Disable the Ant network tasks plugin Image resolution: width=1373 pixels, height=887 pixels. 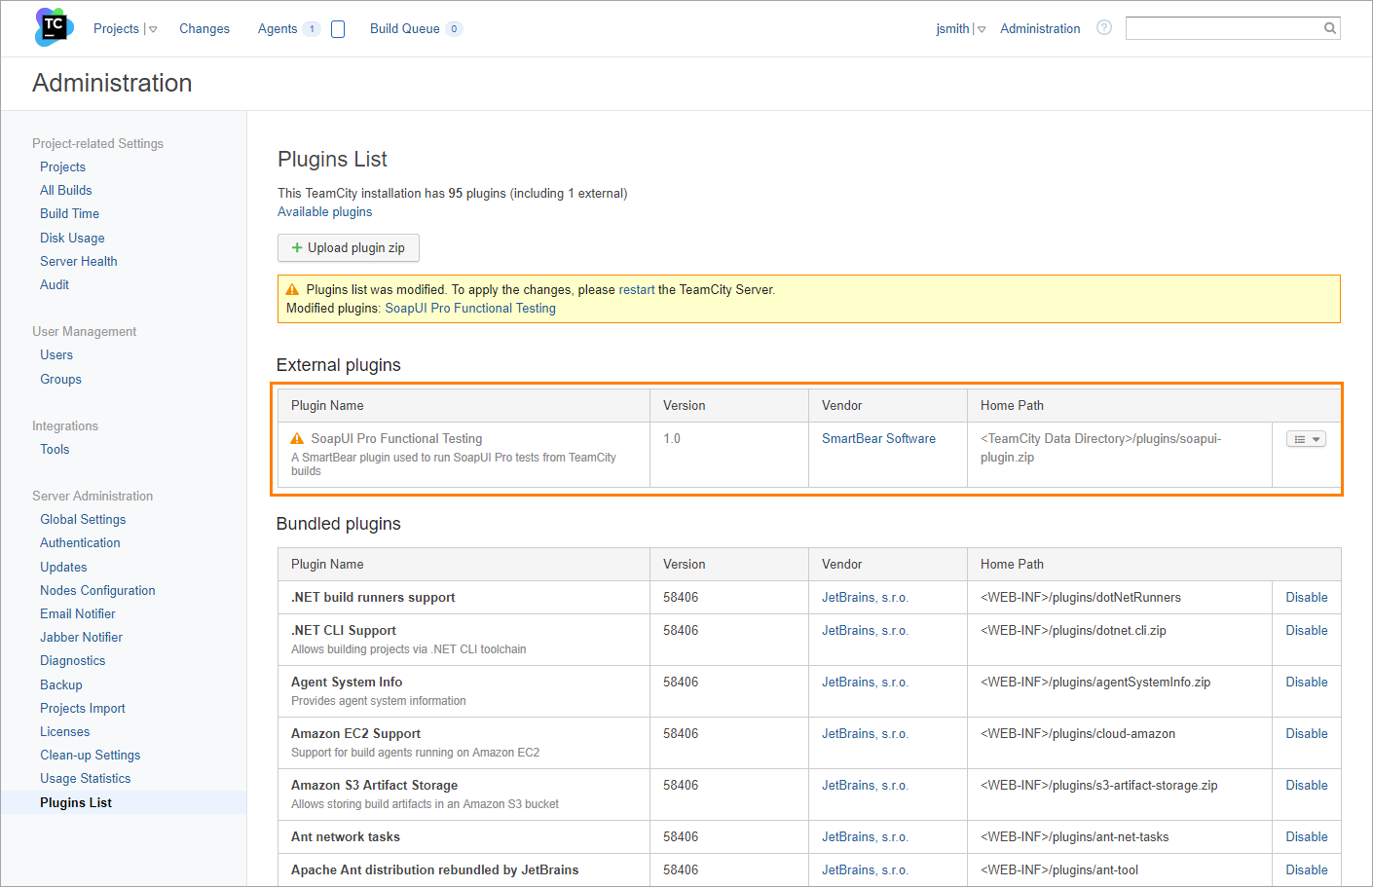(x=1306, y=836)
